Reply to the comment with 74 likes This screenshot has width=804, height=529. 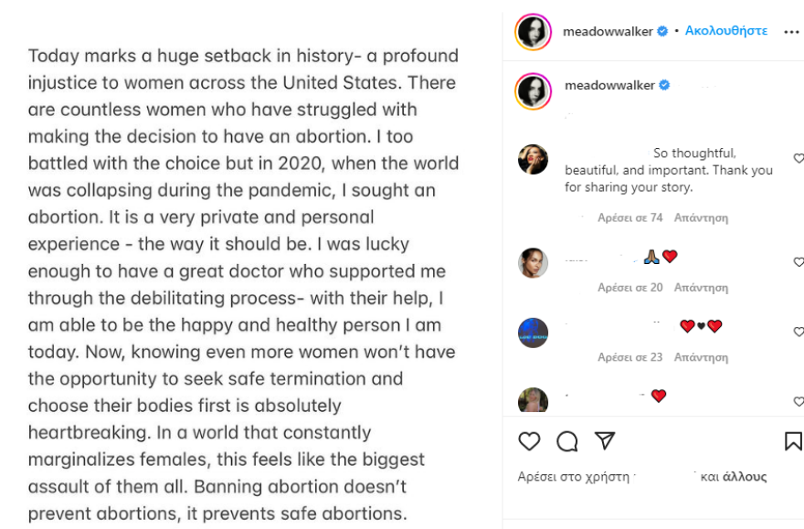coord(701,218)
